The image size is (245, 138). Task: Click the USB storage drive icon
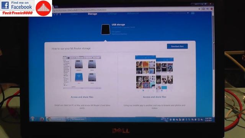(105, 29)
